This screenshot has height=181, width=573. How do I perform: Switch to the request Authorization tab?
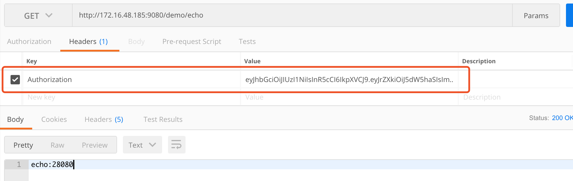(x=29, y=42)
